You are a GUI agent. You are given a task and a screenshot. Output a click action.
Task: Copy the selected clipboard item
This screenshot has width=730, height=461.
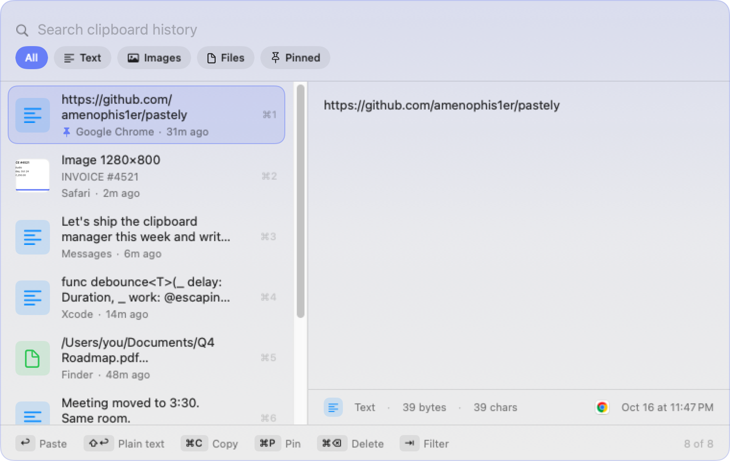[225, 444]
